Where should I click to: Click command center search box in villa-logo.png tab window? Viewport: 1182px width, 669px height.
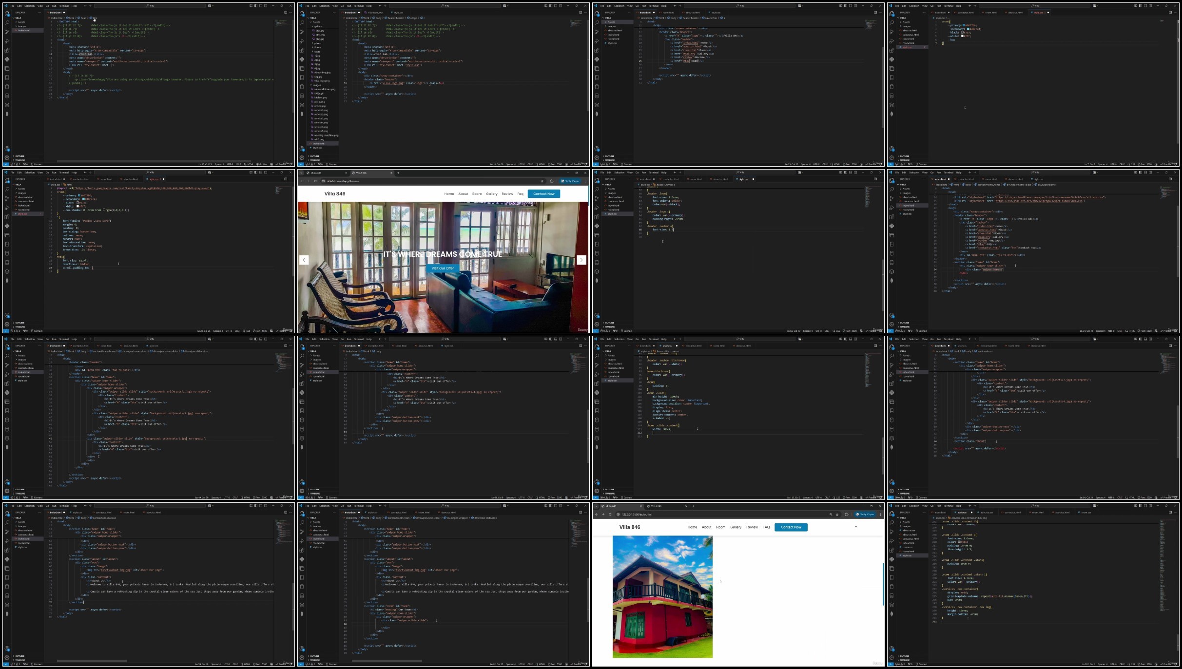[445, 6]
